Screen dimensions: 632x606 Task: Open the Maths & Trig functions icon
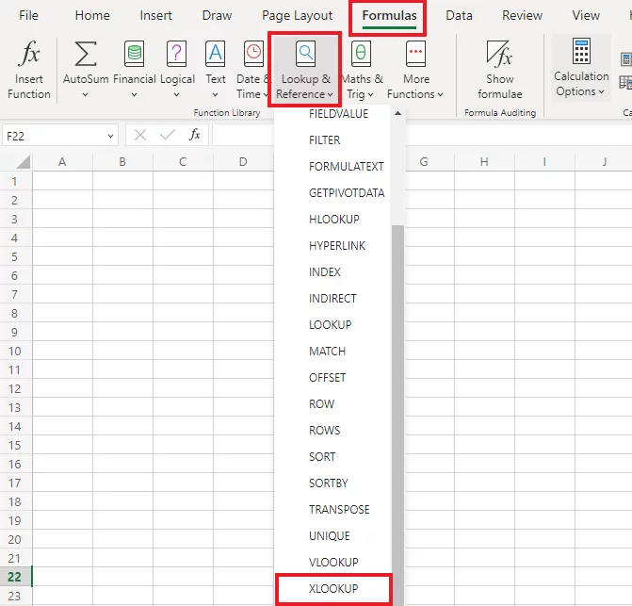point(361,54)
